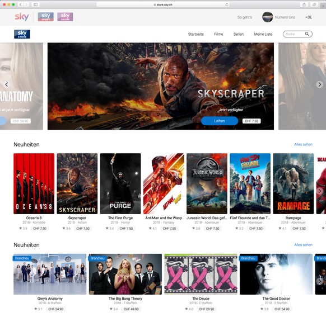
Task: Click the Sky main logo
Action: pos(22,17)
